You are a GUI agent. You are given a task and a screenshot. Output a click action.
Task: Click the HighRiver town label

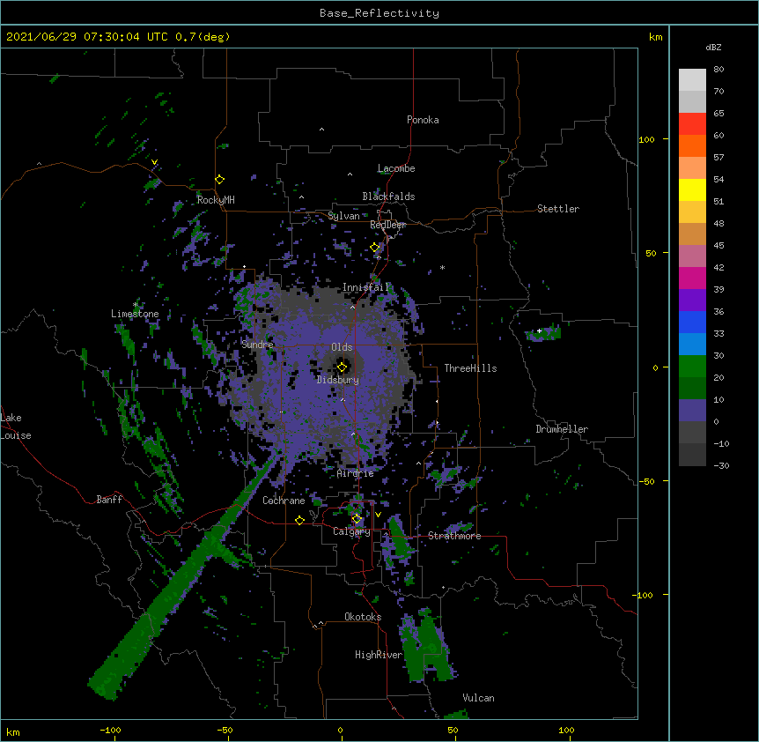[379, 655]
